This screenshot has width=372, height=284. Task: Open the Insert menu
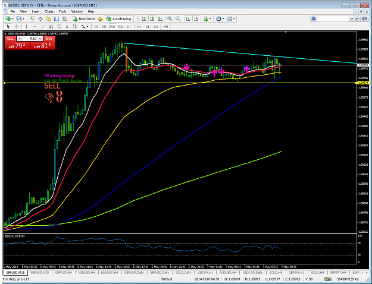click(36, 11)
